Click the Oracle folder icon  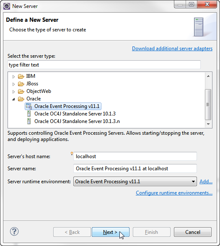21,99
